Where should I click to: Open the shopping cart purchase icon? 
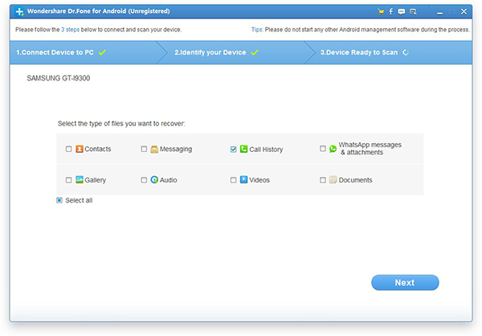coord(381,12)
